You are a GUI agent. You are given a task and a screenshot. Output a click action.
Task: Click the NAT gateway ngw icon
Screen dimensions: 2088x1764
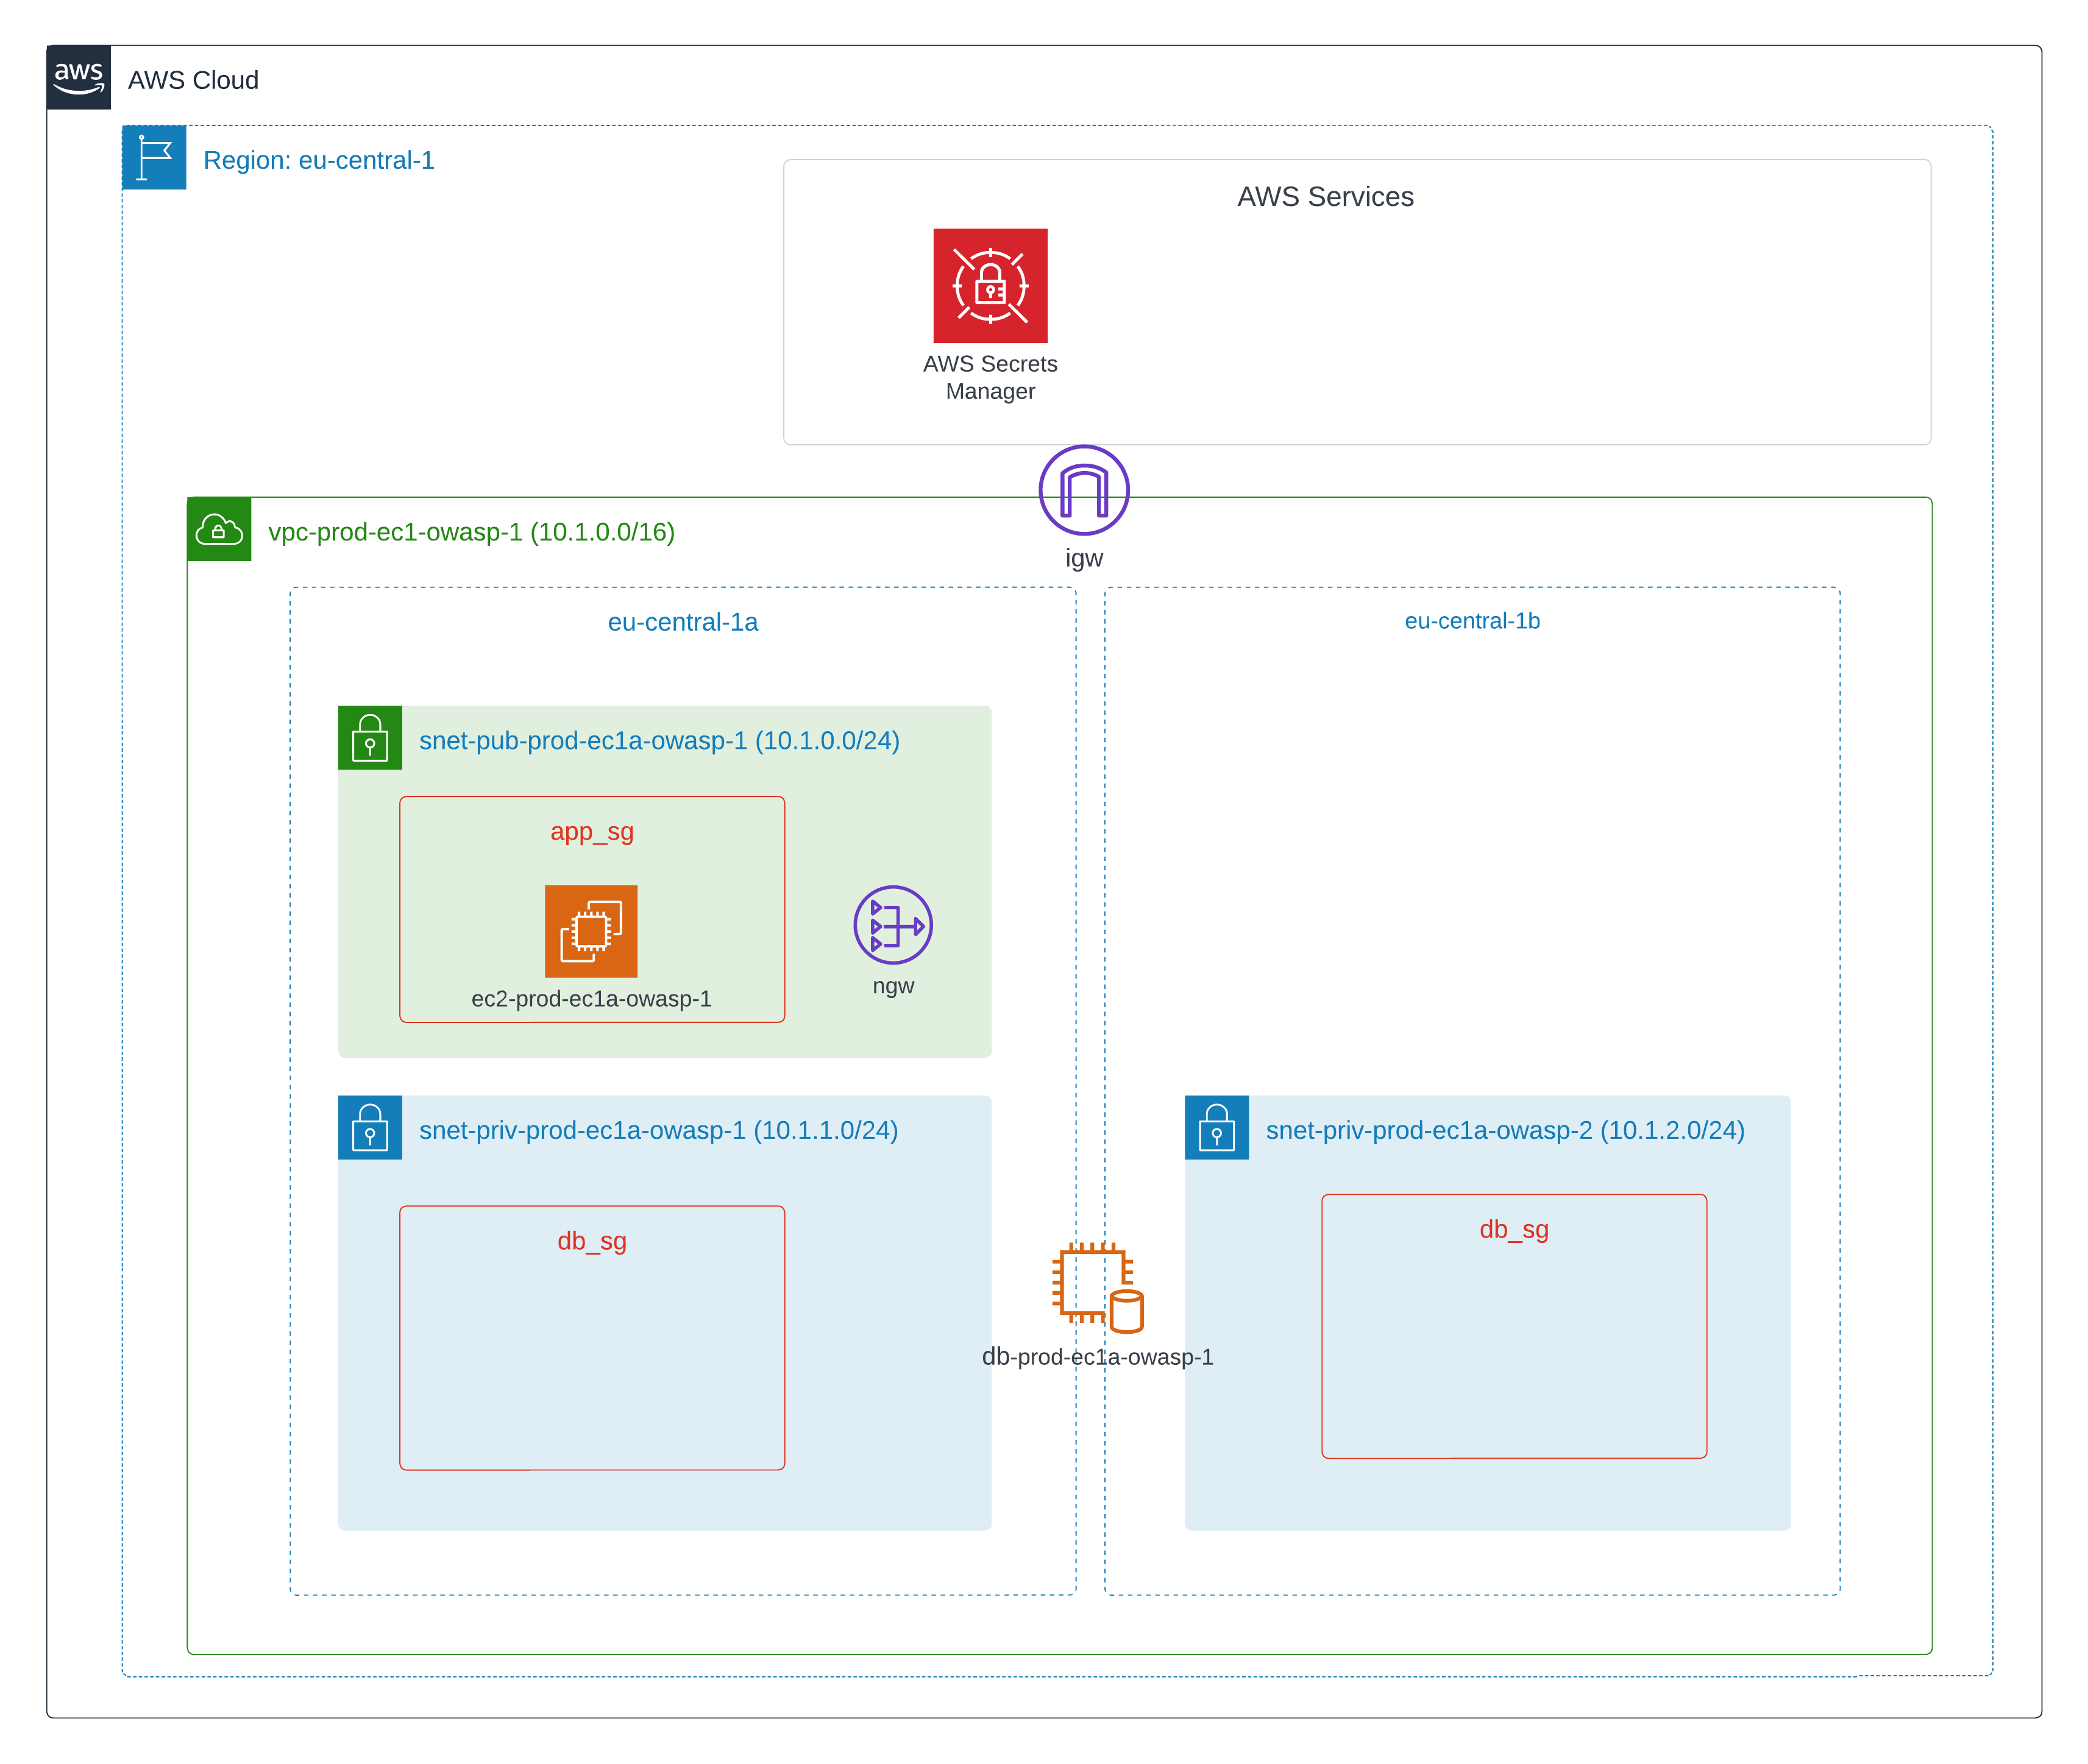[892, 924]
